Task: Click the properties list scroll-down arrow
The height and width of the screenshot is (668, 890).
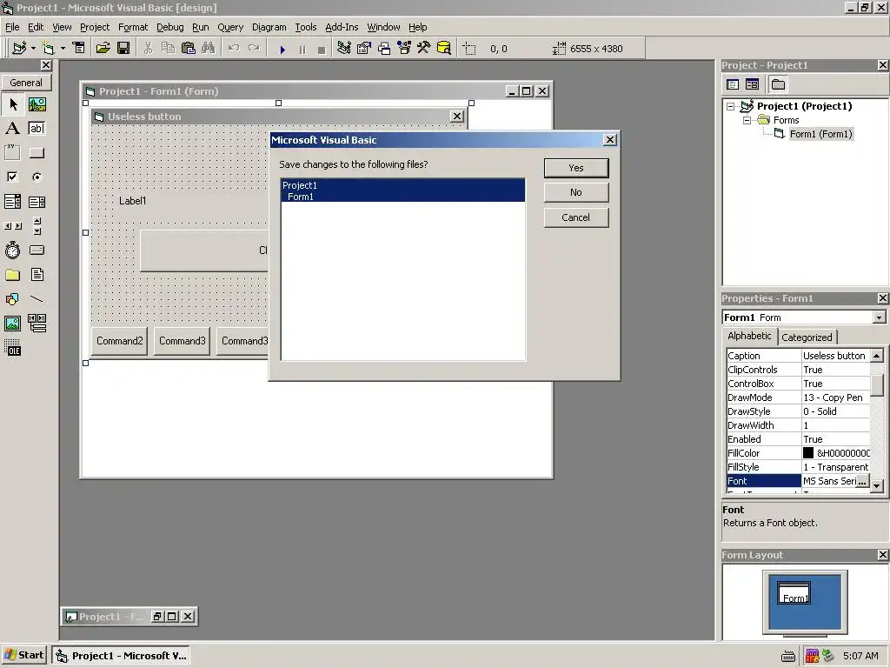Action: pyautogui.click(x=877, y=486)
